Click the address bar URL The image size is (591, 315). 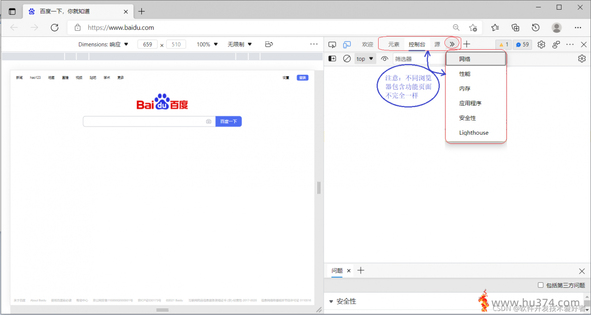click(121, 27)
